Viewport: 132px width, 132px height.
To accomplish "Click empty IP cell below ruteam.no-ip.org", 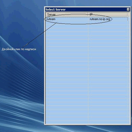I will 108,22.
